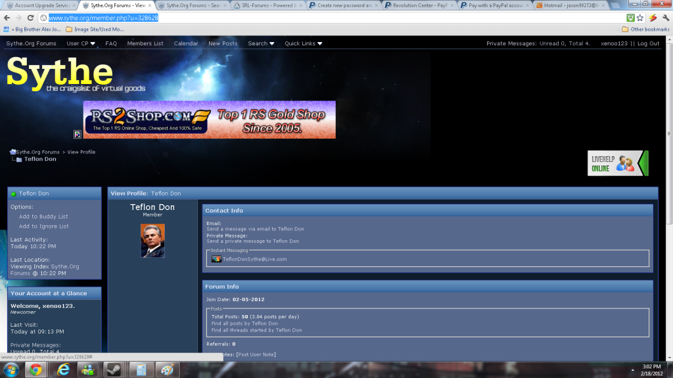Switch to the Resolution Center PayPal tab

419,5
